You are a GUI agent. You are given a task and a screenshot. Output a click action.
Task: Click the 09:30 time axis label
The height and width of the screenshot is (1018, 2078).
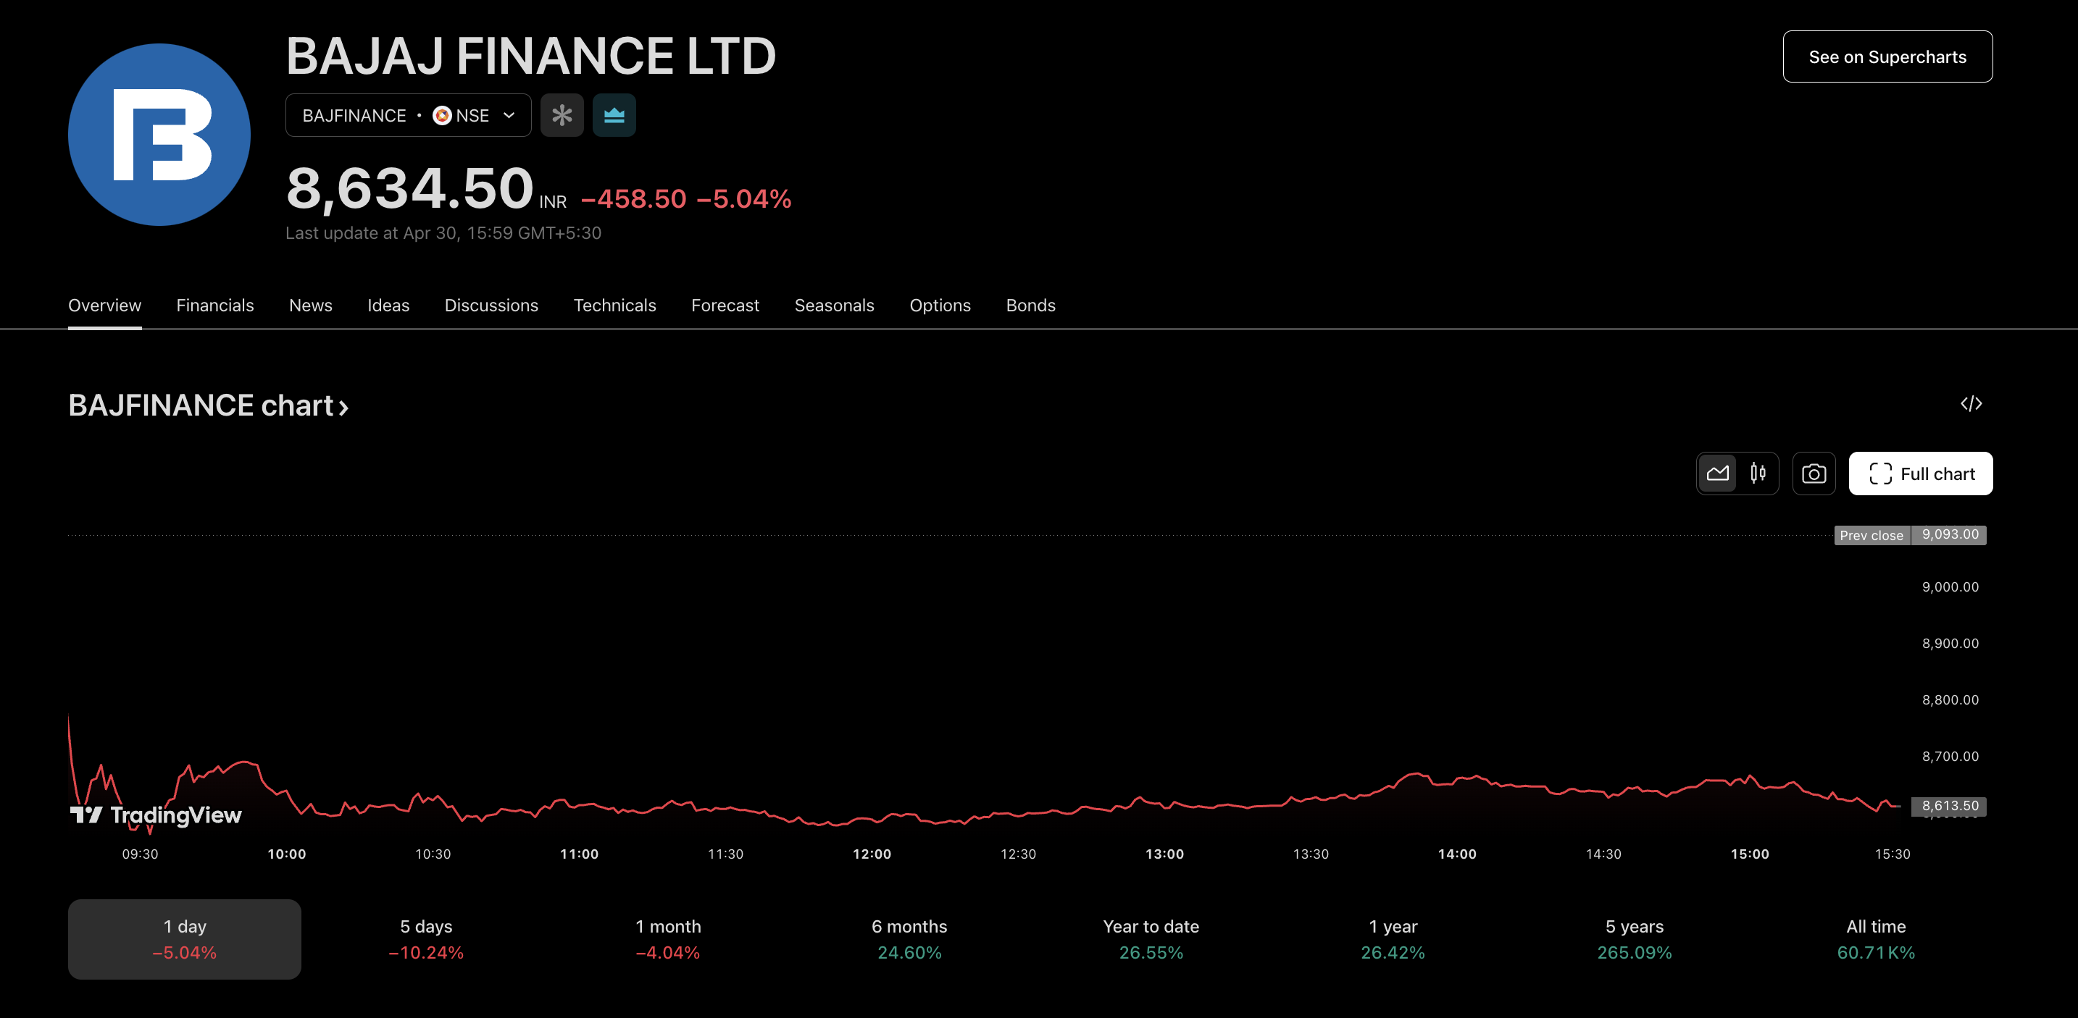[140, 854]
